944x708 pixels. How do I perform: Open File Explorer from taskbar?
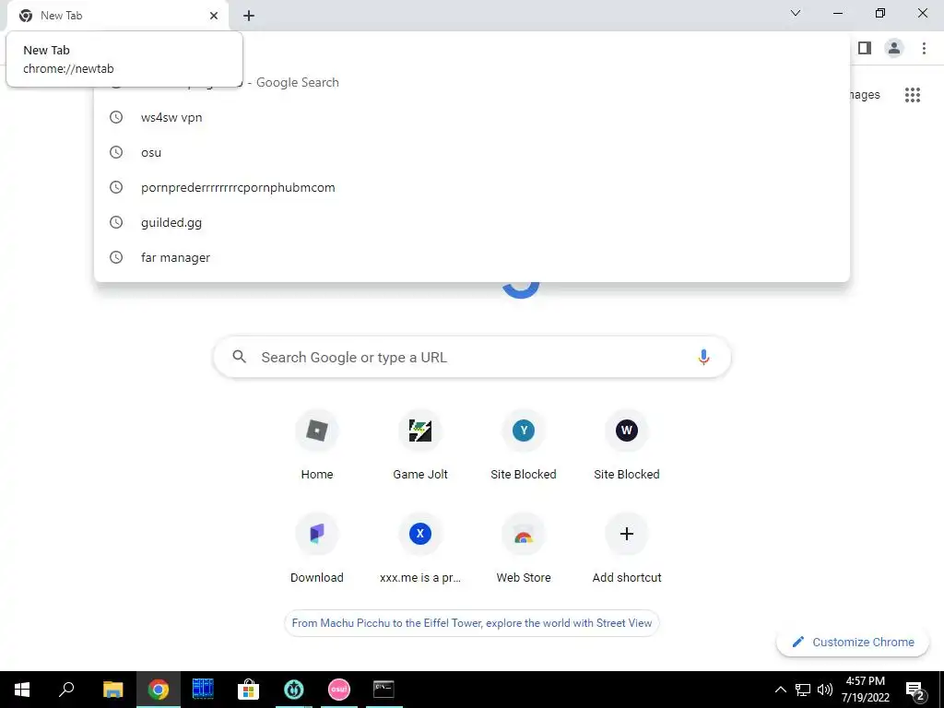[x=112, y=690]
